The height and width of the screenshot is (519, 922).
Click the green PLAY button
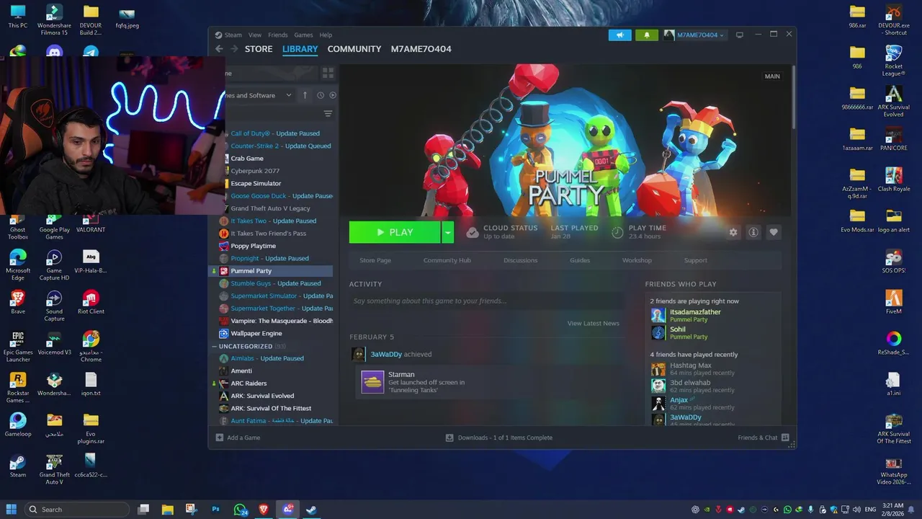[x=395, y=232]
